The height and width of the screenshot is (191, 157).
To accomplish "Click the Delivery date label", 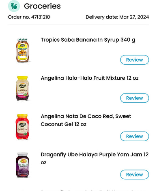I will pos(102,17).
